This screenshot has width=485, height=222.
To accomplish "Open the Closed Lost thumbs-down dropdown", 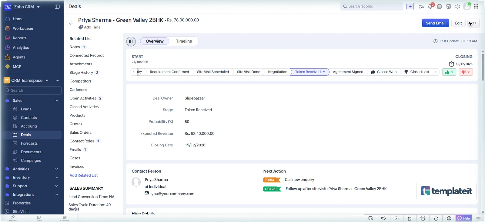I will point(466,72).
